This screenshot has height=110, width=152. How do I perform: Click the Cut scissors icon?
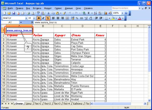(48, 13)
